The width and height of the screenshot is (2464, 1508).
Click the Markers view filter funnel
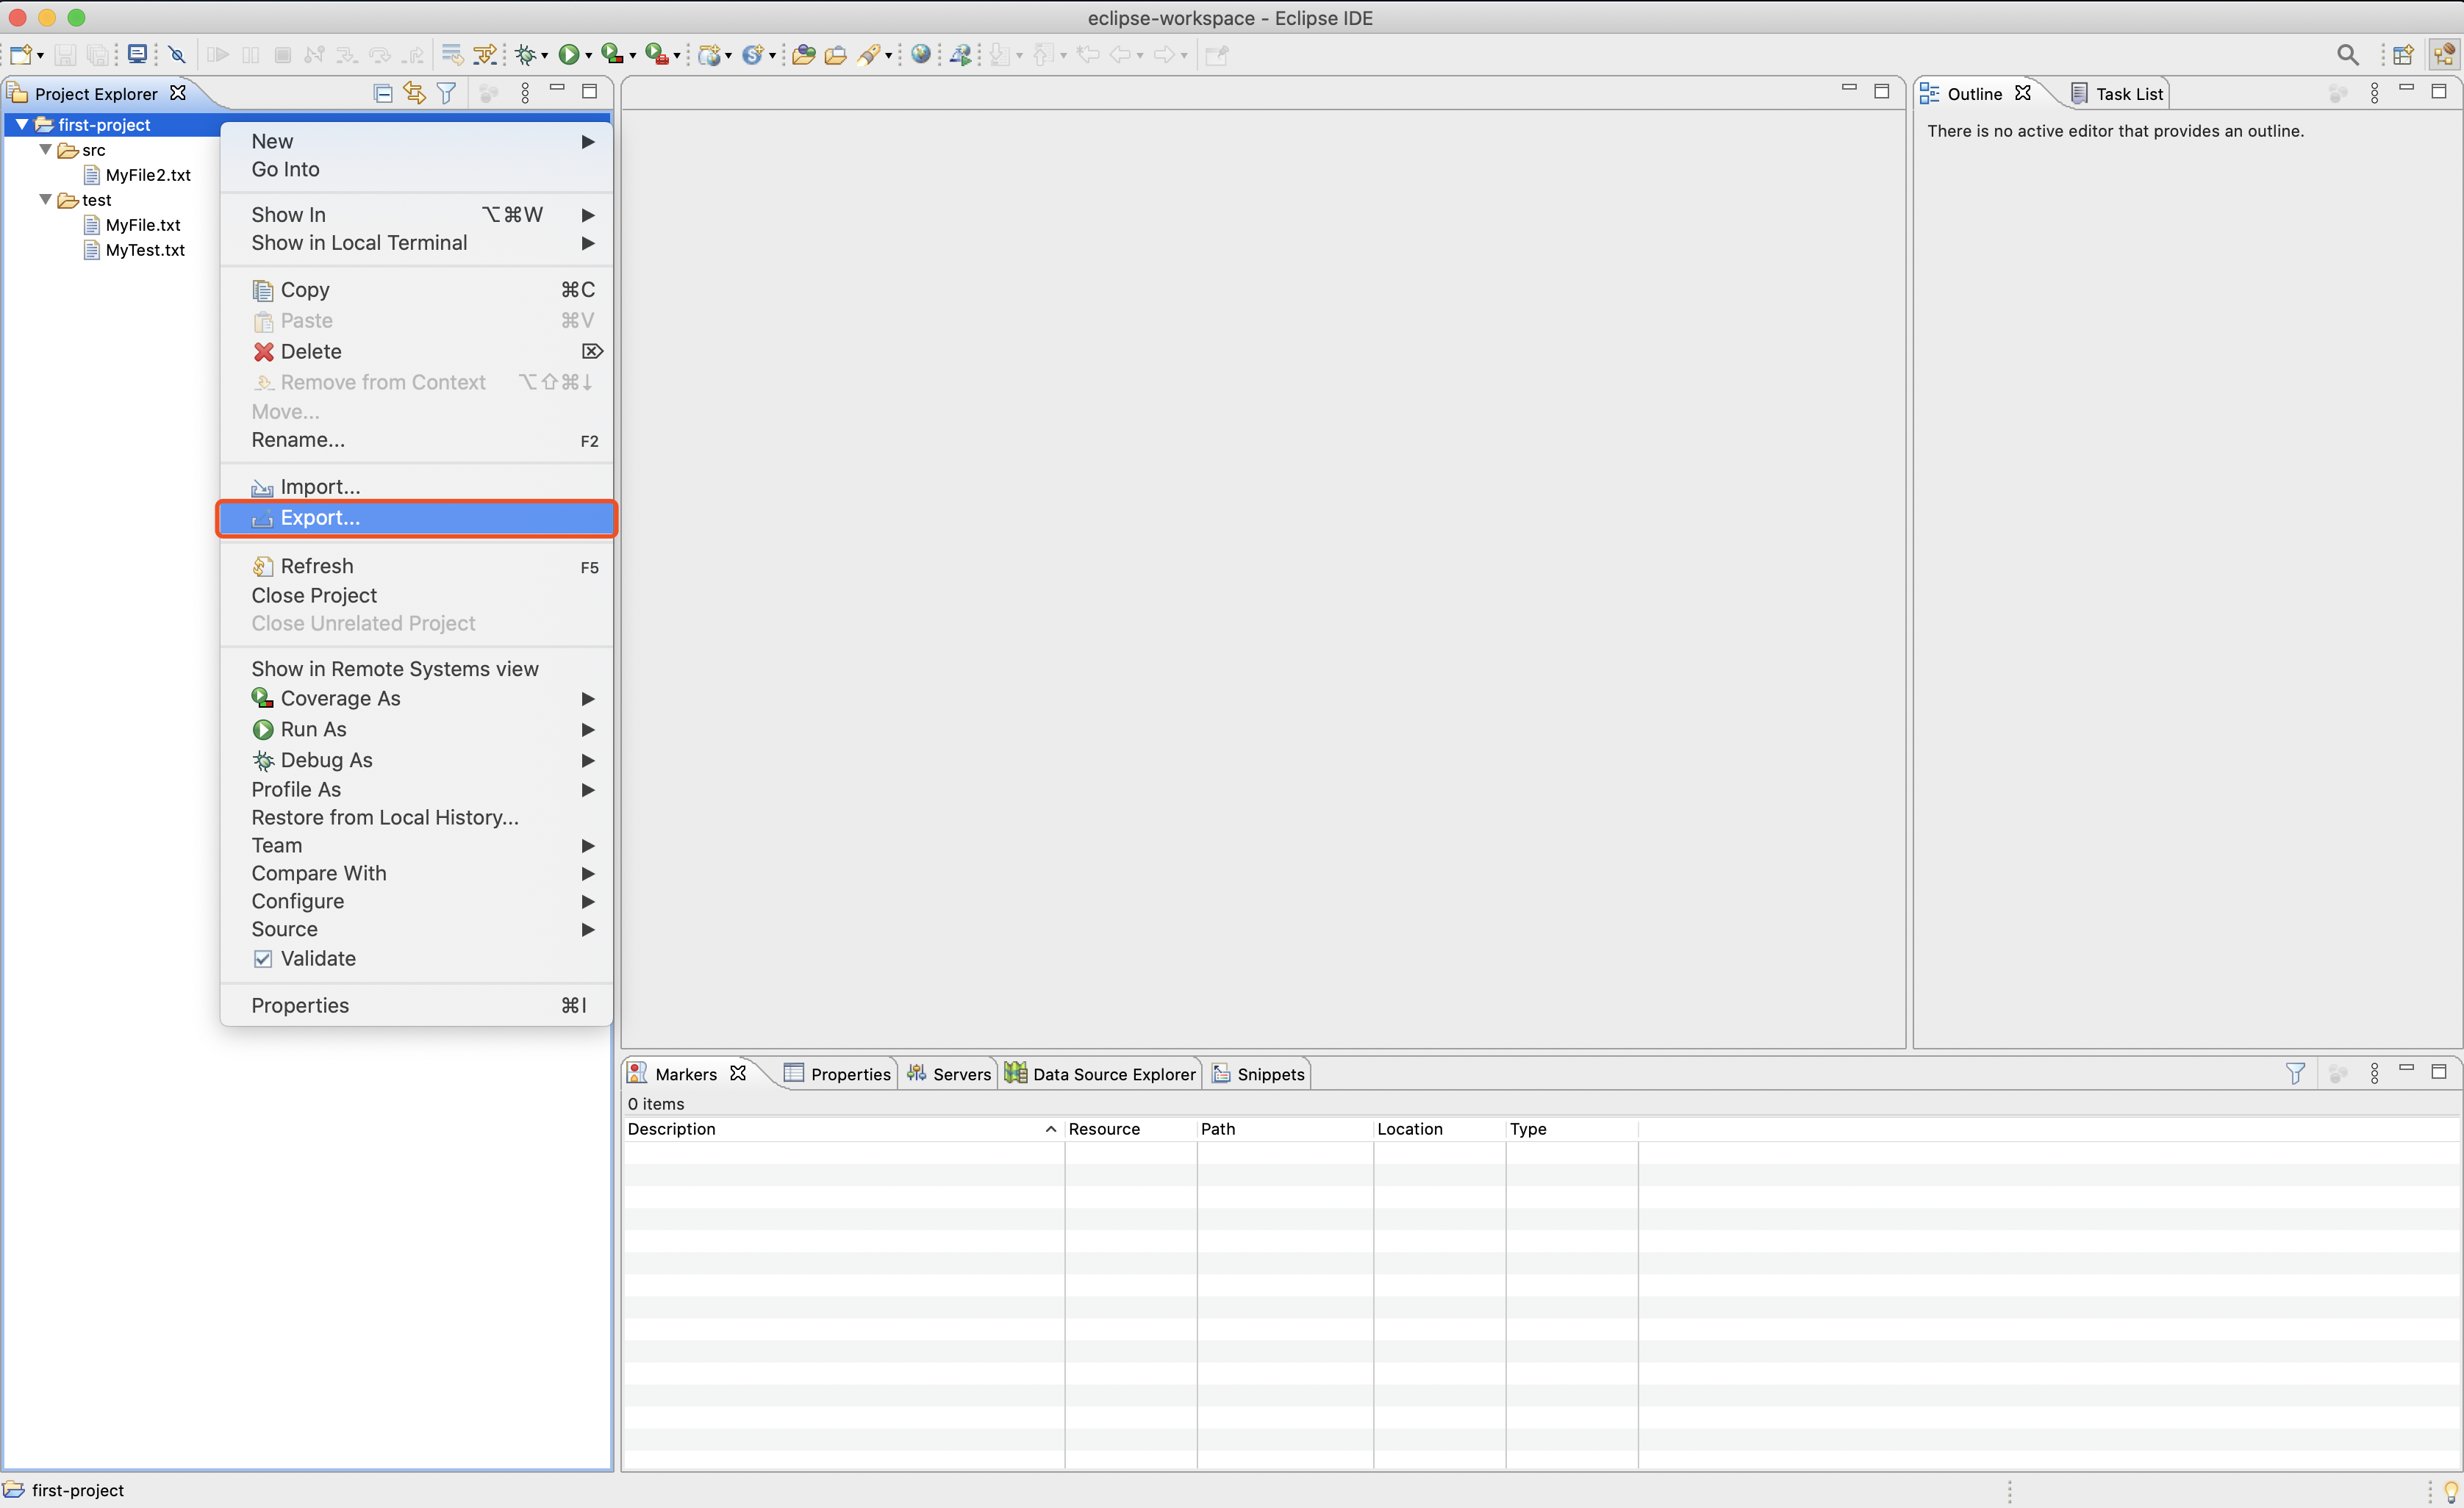point(2295,1074)
